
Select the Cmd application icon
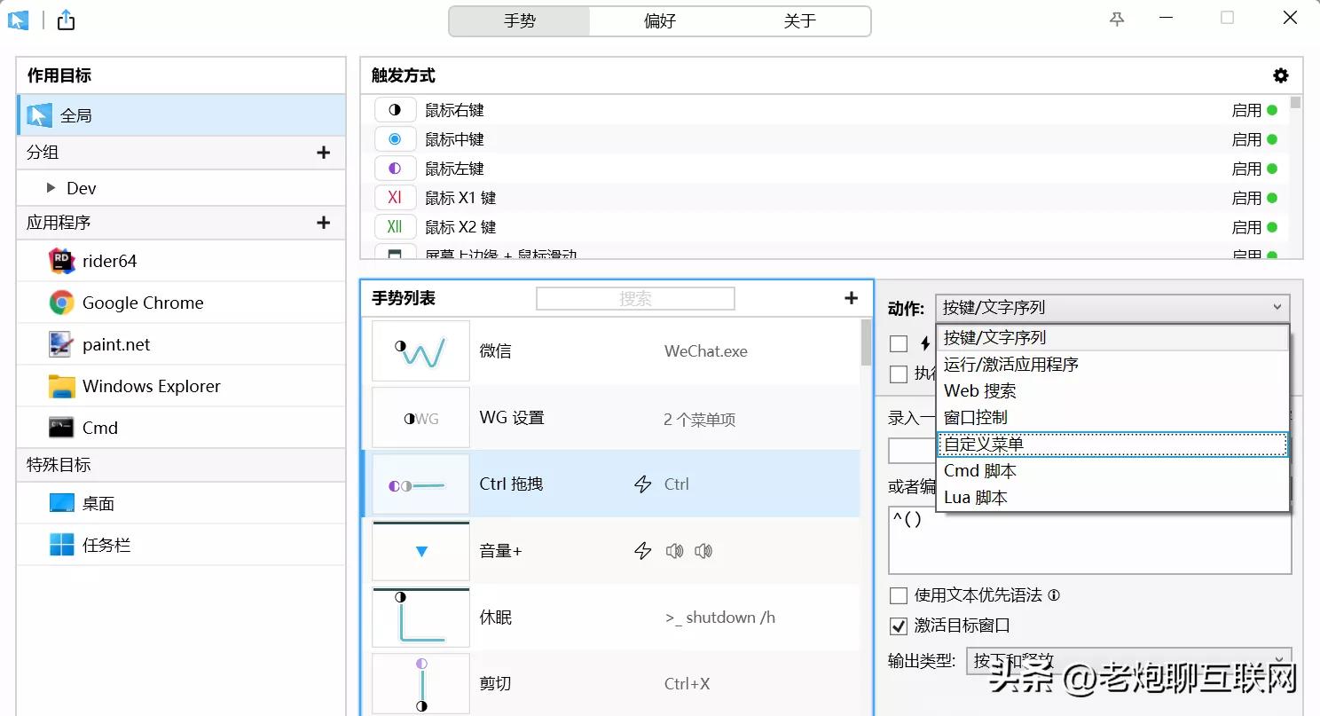point(59,428)
